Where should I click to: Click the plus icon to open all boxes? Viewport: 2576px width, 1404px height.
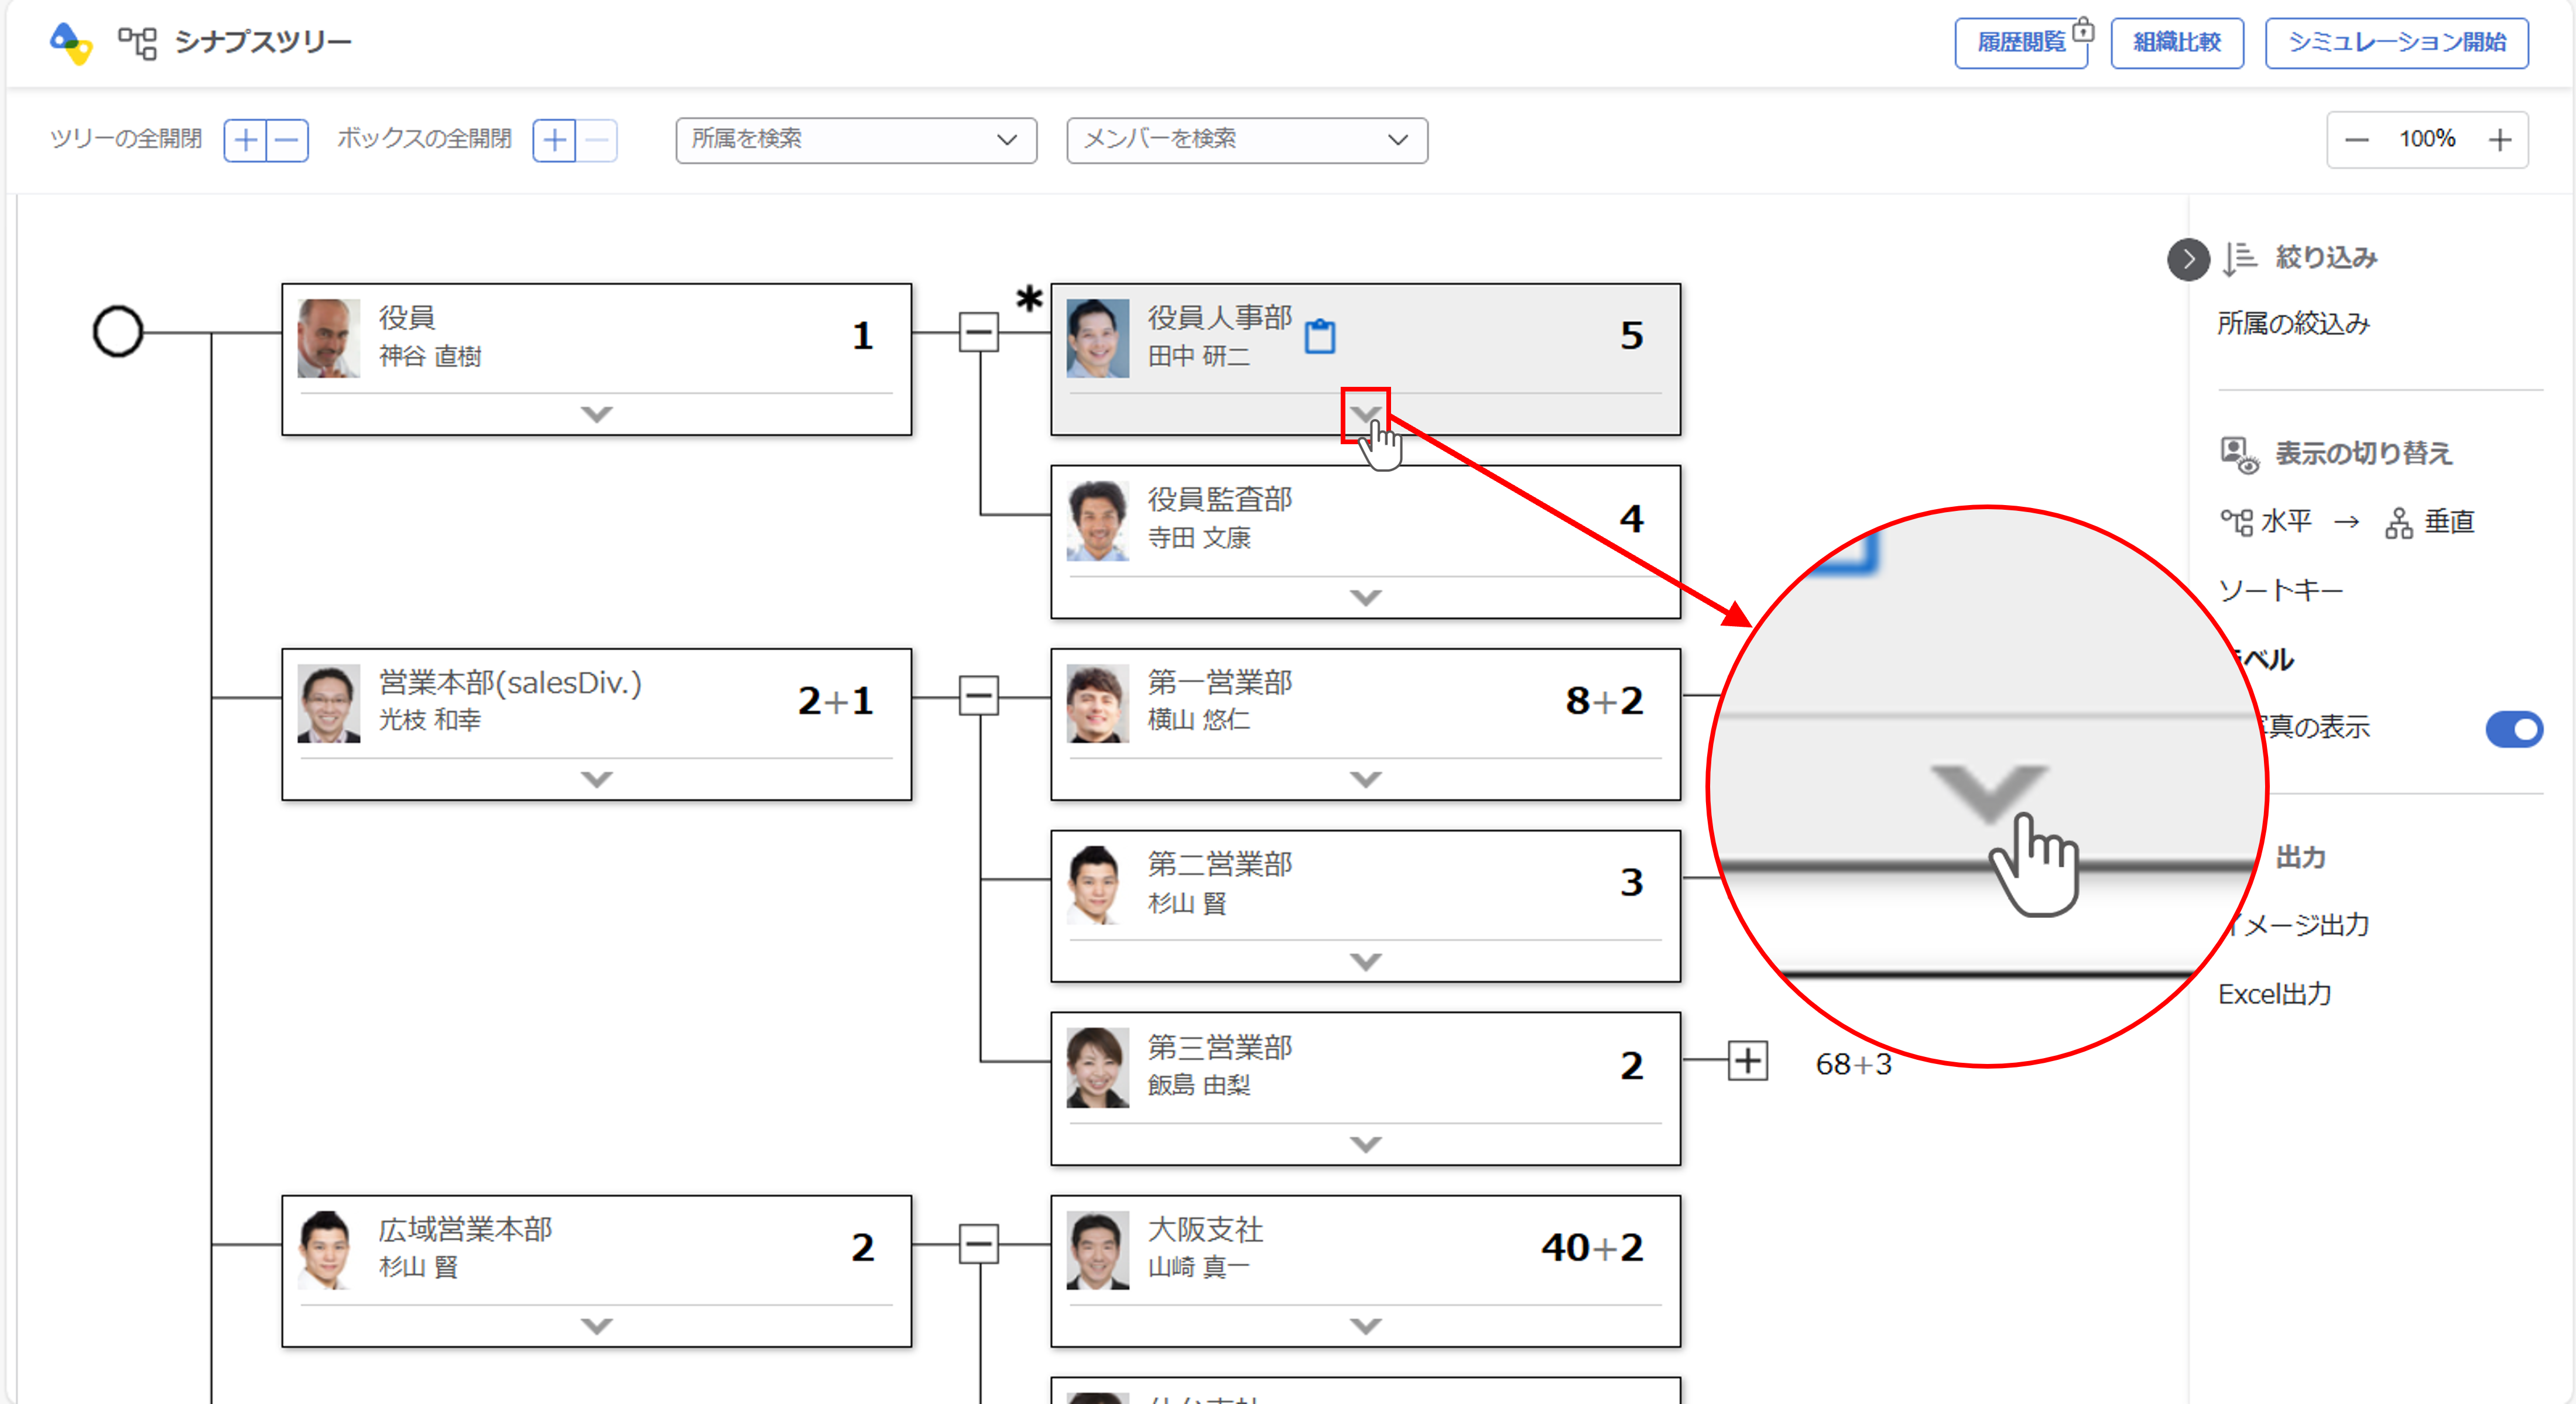coord(555,140)
